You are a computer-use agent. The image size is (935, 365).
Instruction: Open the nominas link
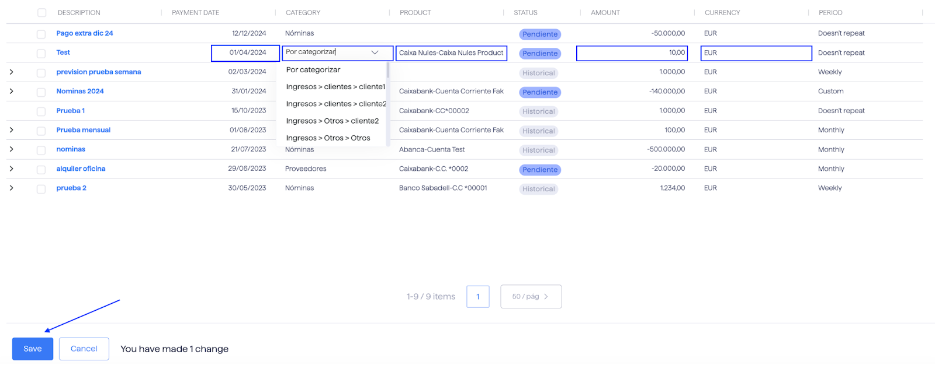coord(71,149)
